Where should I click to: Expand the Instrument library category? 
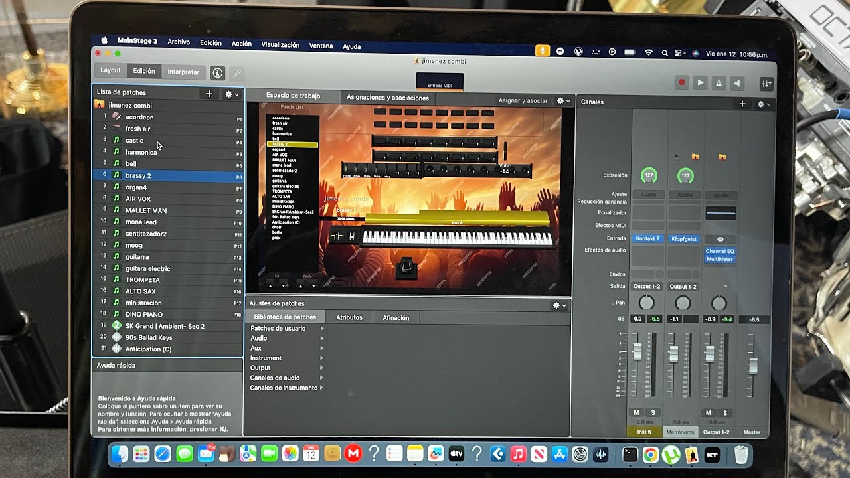point(287,358)
